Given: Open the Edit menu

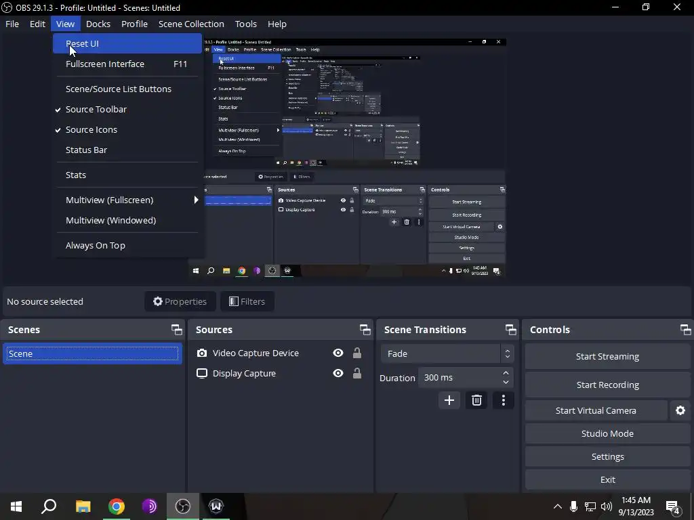Looking at the screenshot, I should point(38,24).
